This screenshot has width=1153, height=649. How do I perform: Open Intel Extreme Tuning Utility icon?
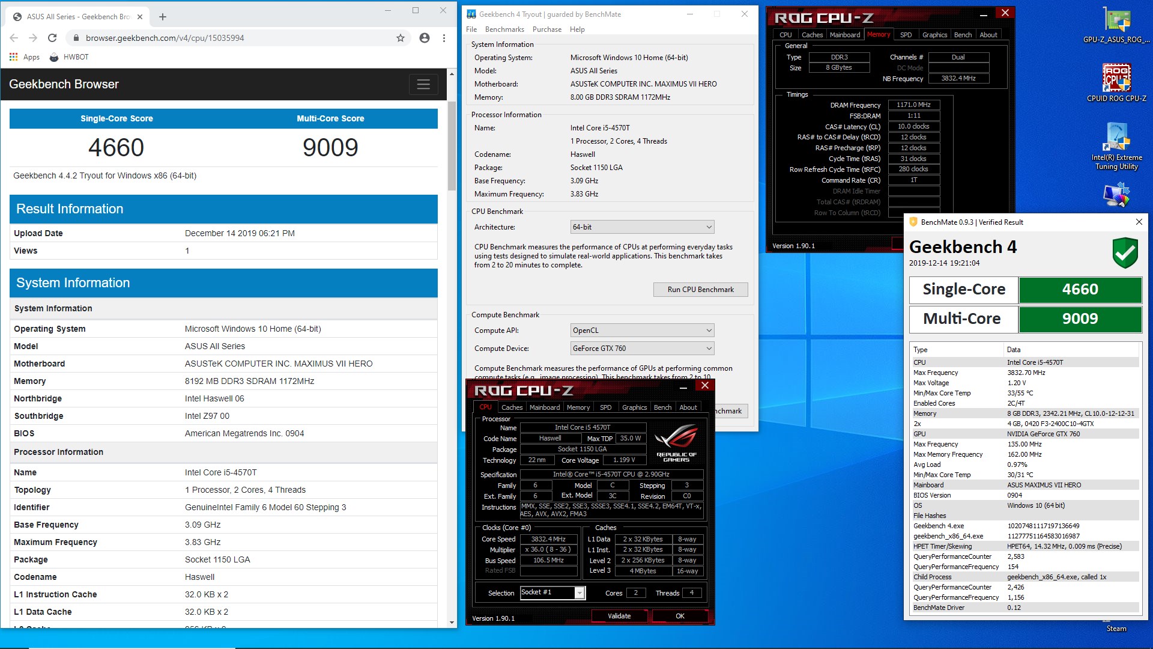point(1116,146)
